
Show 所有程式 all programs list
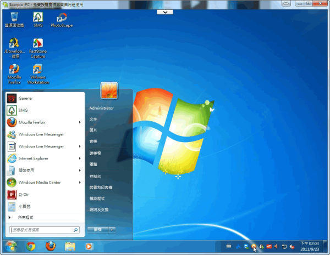pyautogui.click(x=26, y=218)
